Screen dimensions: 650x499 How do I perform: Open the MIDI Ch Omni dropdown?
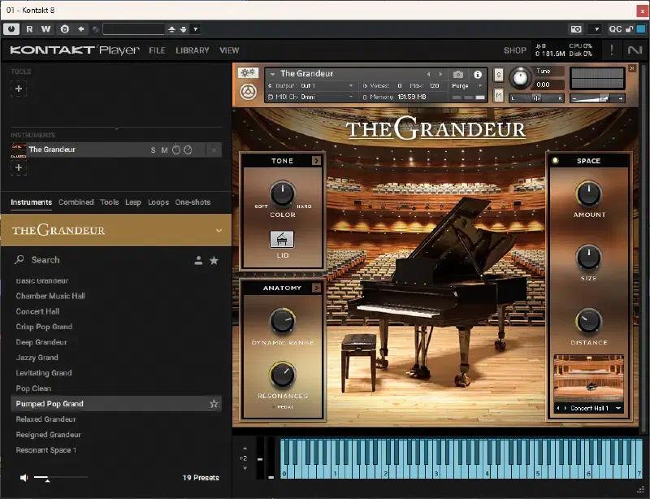click(x=311, y=97)
